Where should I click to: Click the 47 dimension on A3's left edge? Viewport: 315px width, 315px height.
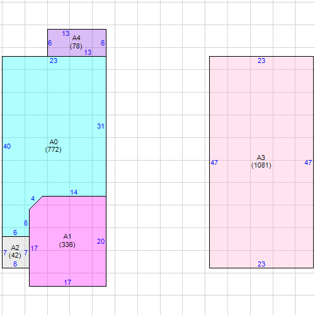point(214,163)
